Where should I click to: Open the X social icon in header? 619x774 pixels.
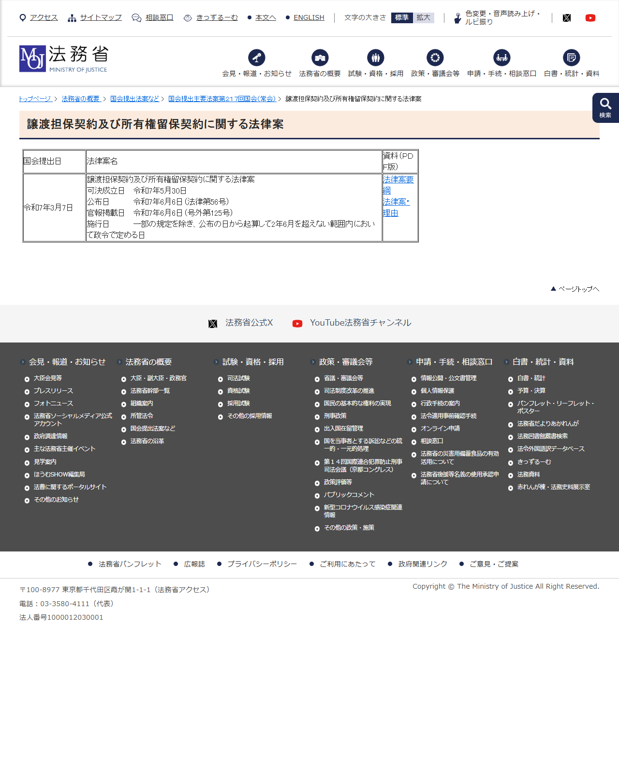567,18
